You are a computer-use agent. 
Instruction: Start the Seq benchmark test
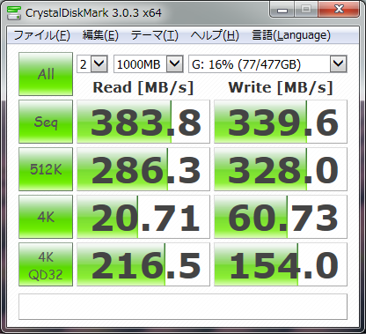(46, 122)
